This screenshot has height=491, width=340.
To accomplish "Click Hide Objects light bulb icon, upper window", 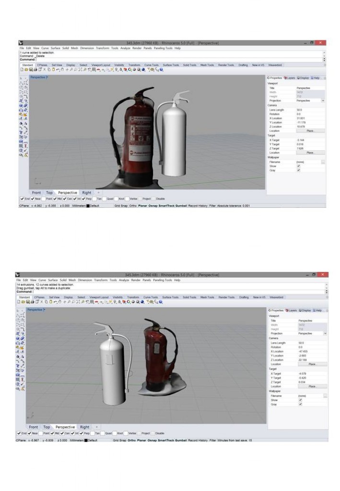I will tap(117, 70).
